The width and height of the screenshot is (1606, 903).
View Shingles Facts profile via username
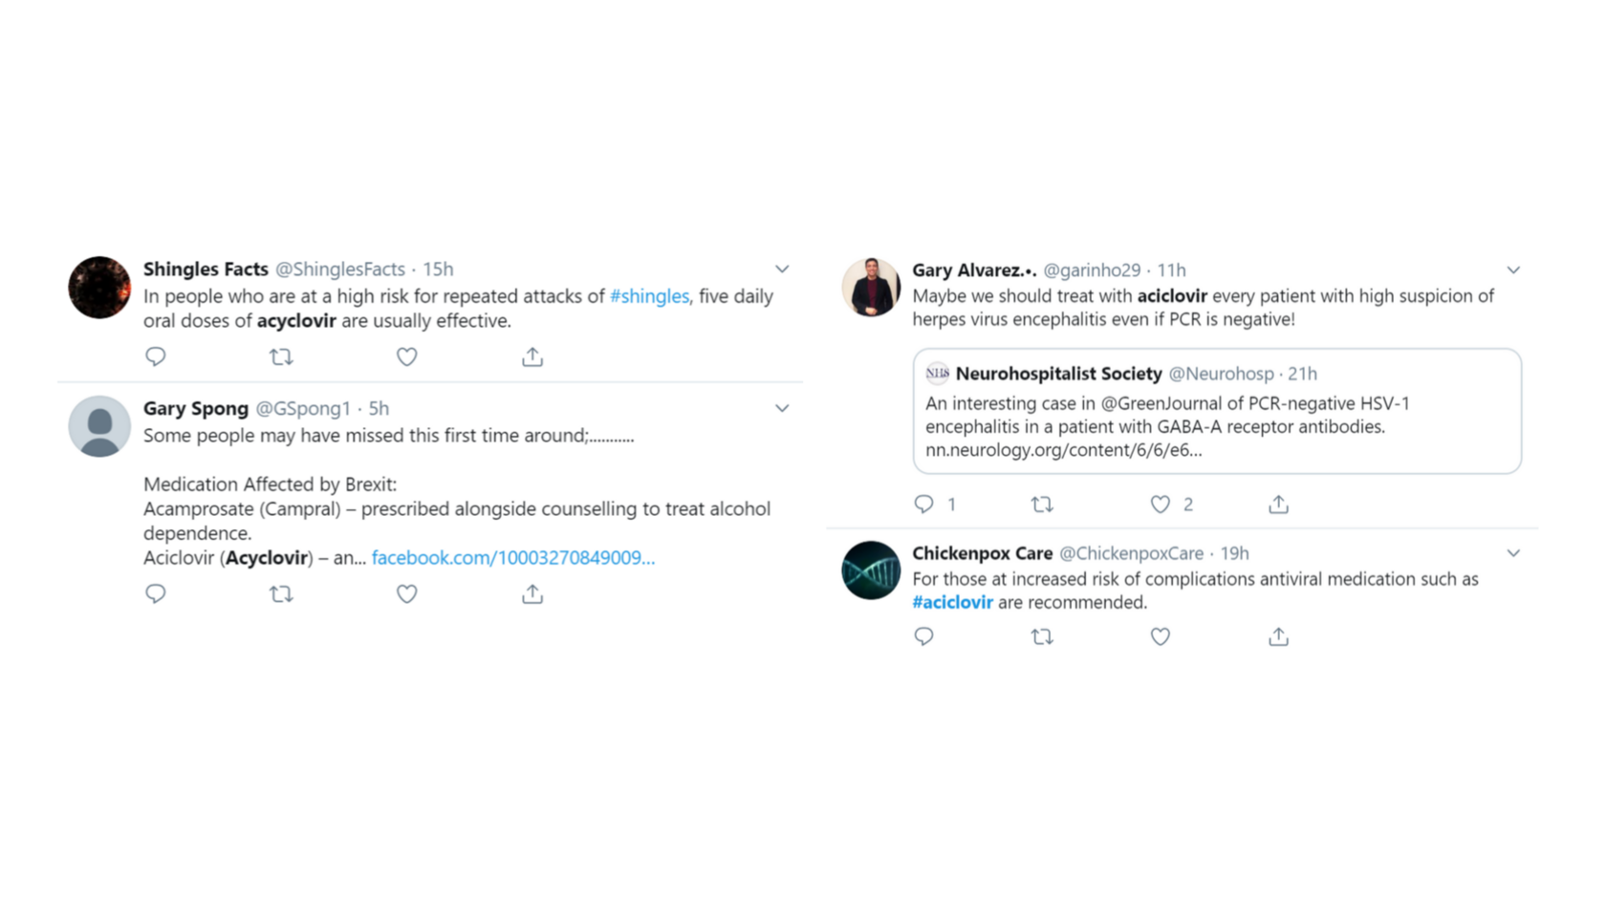340,269
